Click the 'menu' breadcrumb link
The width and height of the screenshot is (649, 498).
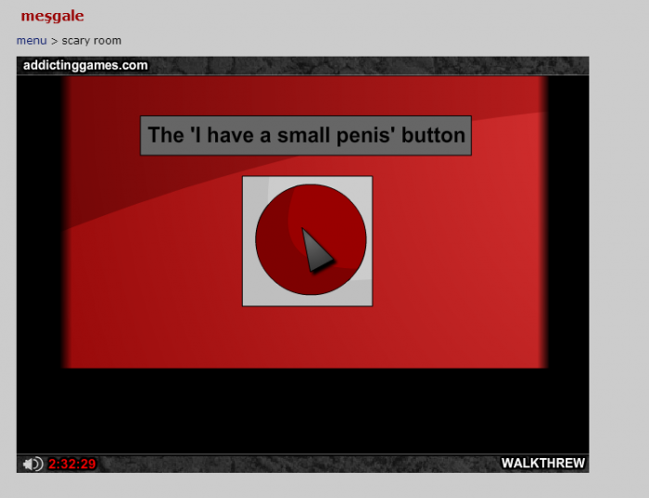click(31, 41)
